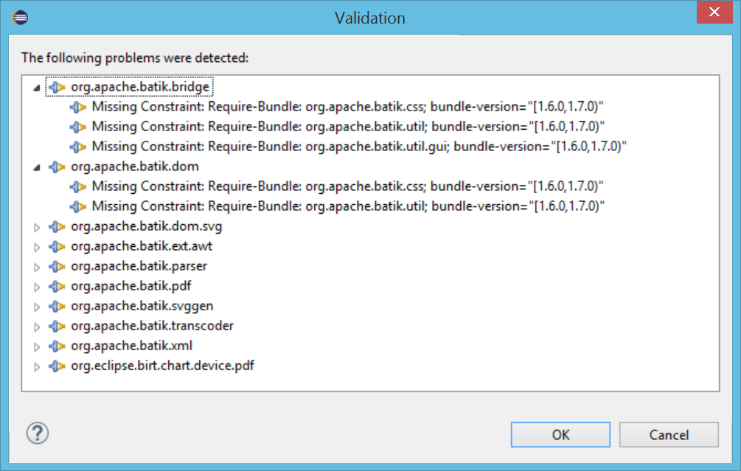Collapse the org.apache.batik.bridge node
This screenshot has height=471, width=741.
point(38,87)
